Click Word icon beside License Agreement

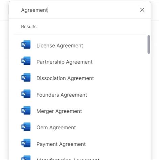[26, 45]
